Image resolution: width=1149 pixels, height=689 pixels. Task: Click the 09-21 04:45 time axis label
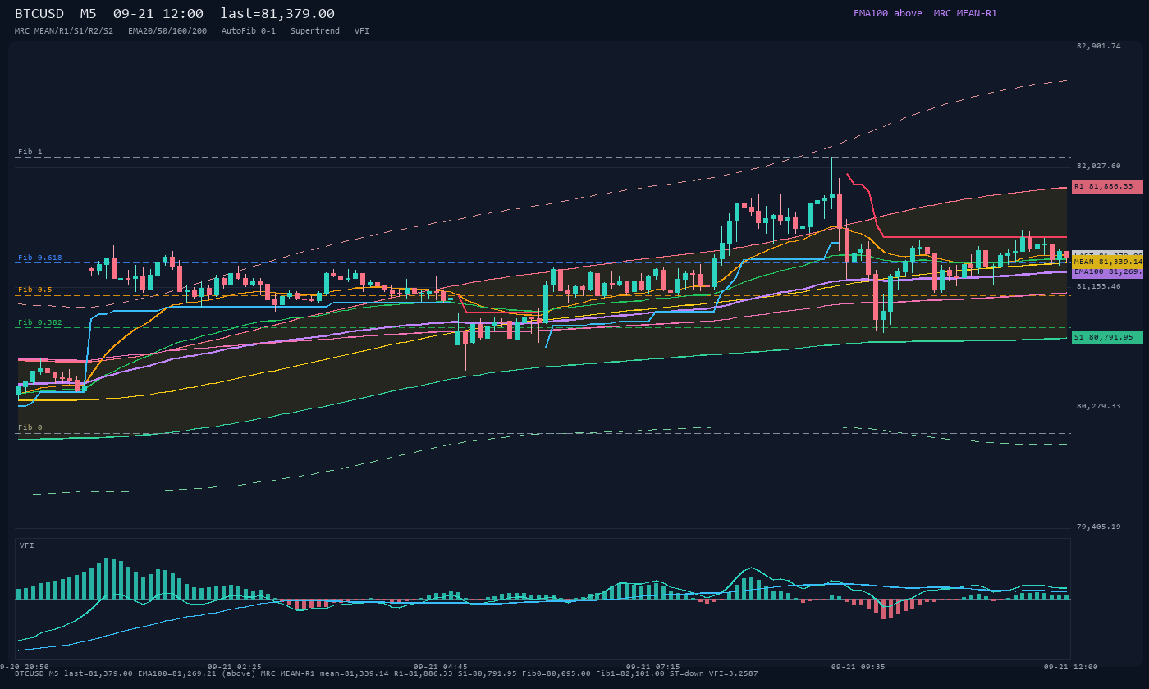[441, 667]
